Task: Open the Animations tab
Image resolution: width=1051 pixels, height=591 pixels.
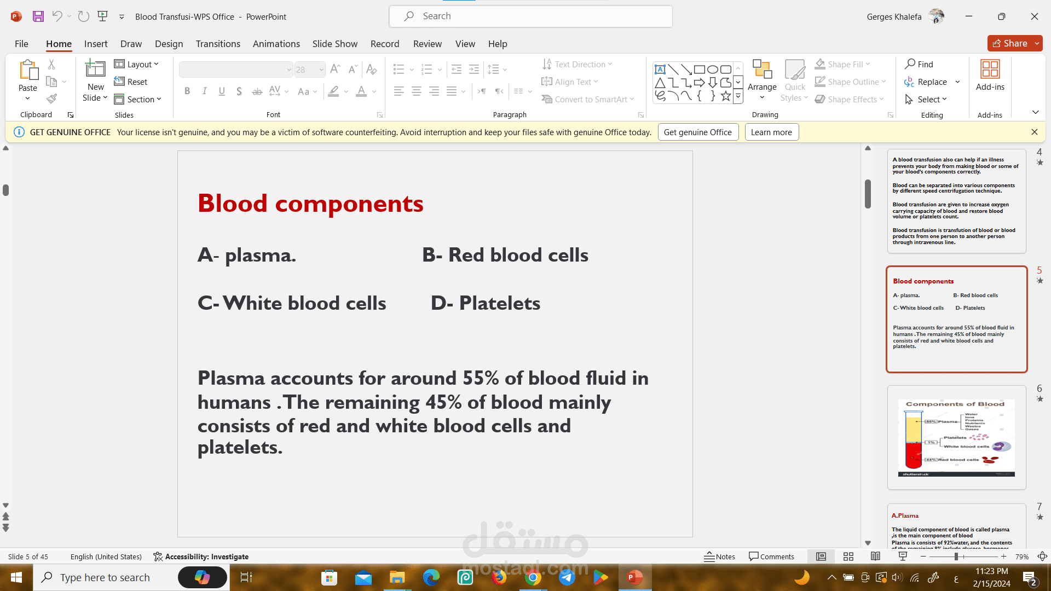Action: pos(276,44)
